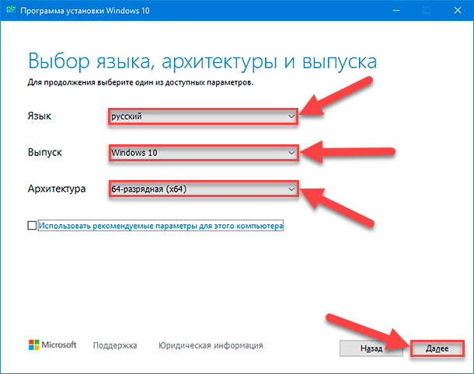Click the text "Для продолжения выберите один из доступных параметров."
Image resolution: width=474 pixels, height=374 pixels.
[141, 82]
